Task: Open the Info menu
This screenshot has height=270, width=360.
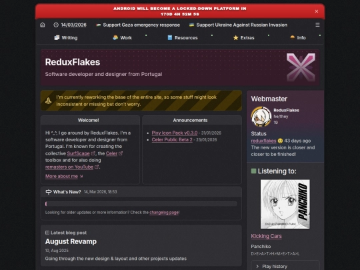Action: (x=298, y=37)
